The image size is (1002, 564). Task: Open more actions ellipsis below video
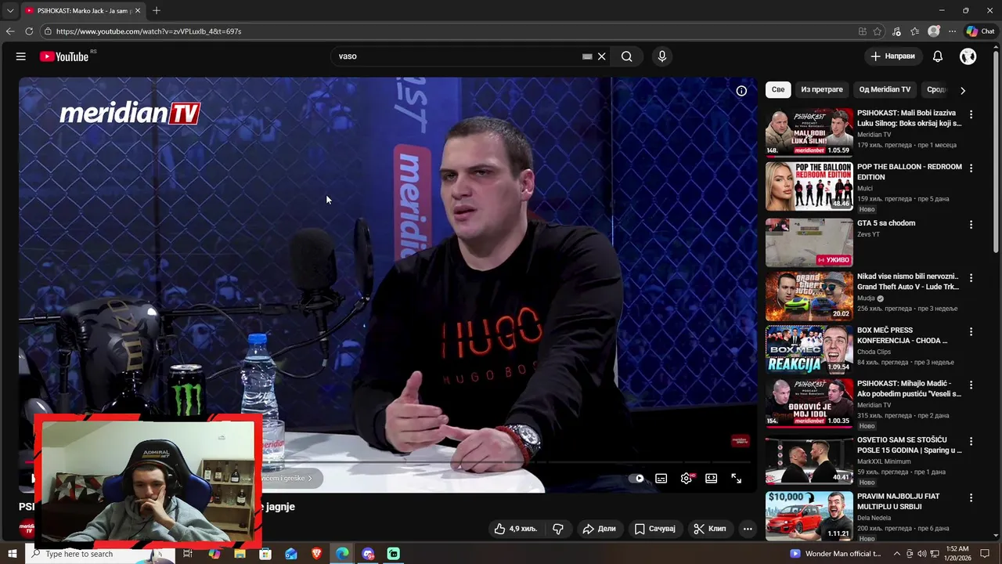[x=748, y=529]
